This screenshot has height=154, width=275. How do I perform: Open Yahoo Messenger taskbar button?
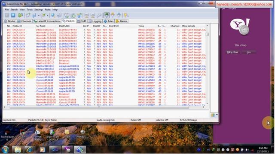point(67,150)
